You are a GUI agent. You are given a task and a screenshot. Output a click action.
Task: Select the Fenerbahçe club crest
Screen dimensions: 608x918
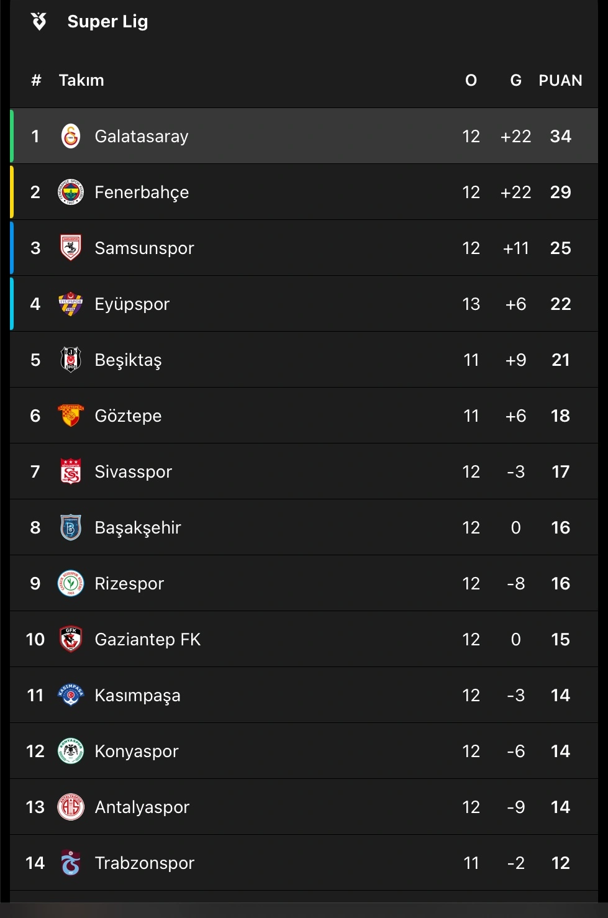71,192
